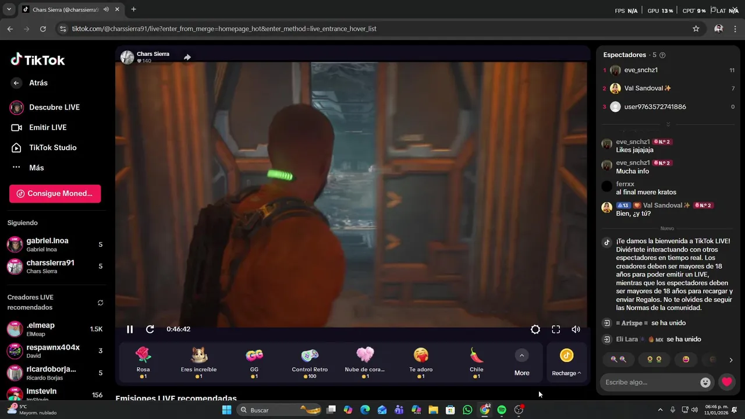Refresh recommended LIVE creators list

tap(100, 303)
